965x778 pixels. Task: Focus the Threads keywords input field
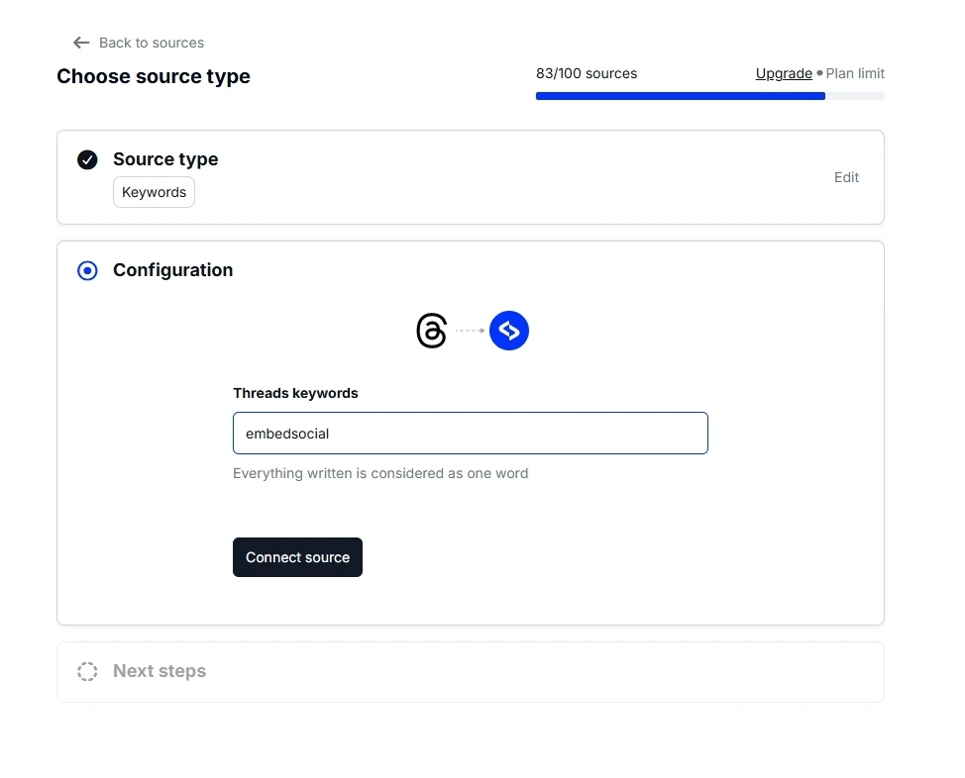click(x=471, y=434)
